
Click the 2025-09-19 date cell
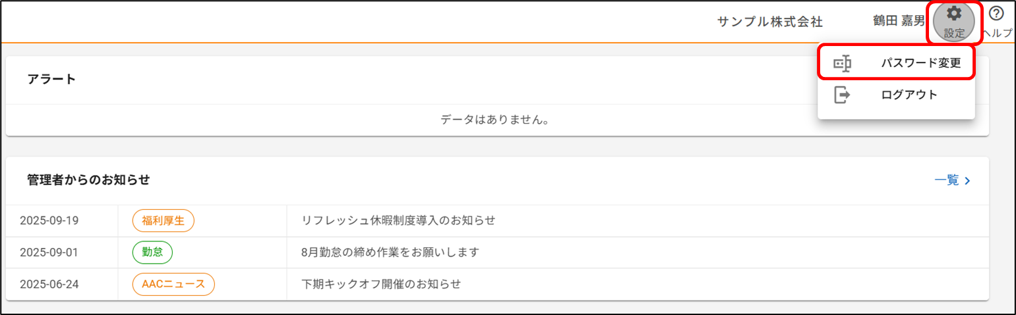(49, 221)
